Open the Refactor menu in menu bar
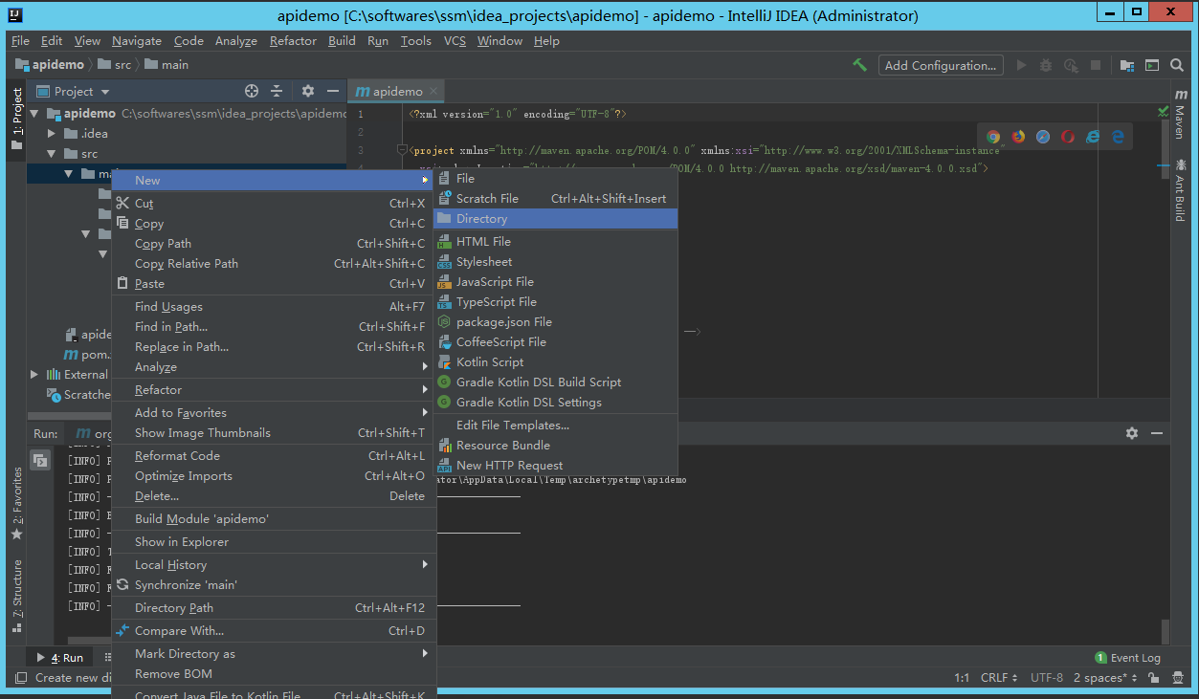This screenshot has height=699, width=1199. pos(293,41)
